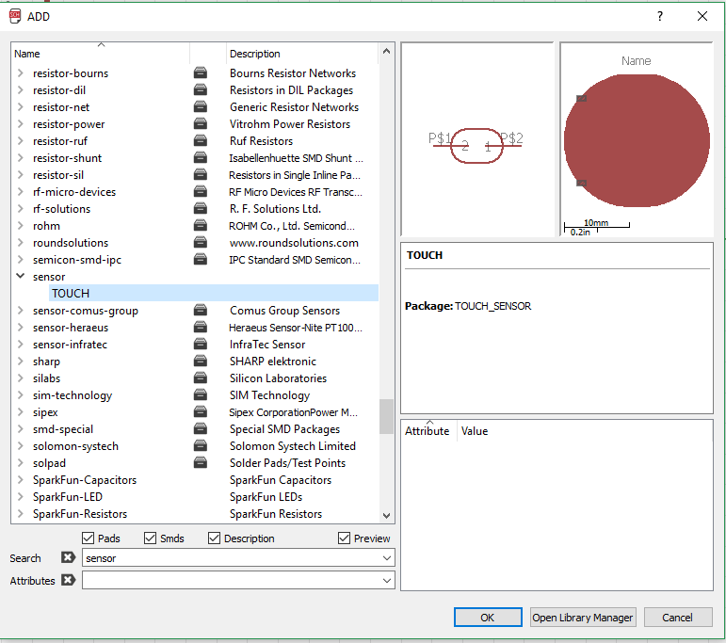Toggle the Pads checkbox
726x643 pixels.
pyautogui.click(x=88, y=539)
